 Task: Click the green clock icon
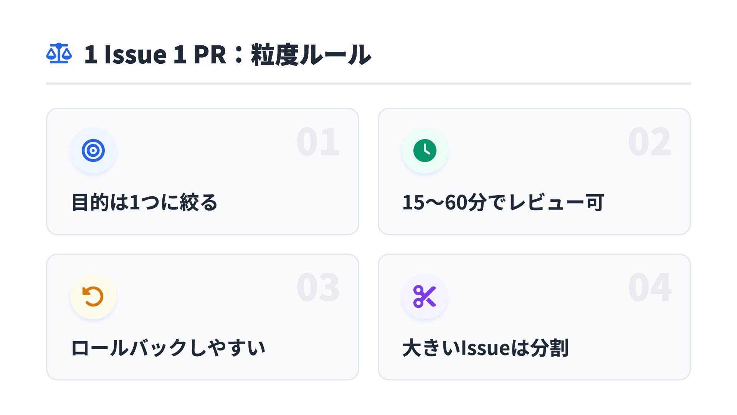425,150
